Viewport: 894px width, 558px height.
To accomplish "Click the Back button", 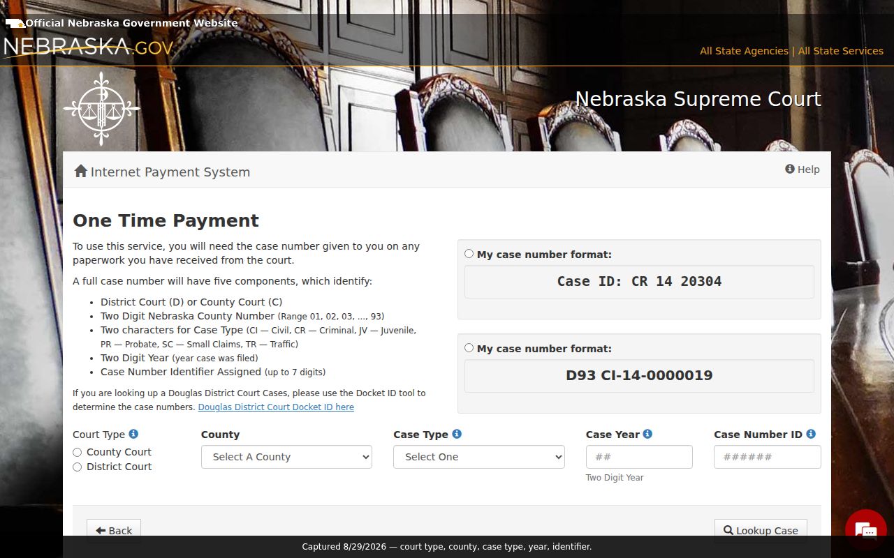I will click(x=114, y=530).
